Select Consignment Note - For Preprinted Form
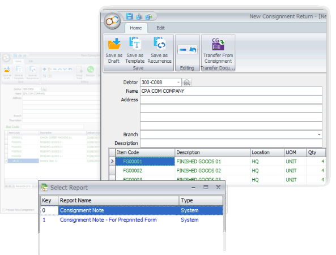This screenshot has height=255, width=336. pos(132,220)
